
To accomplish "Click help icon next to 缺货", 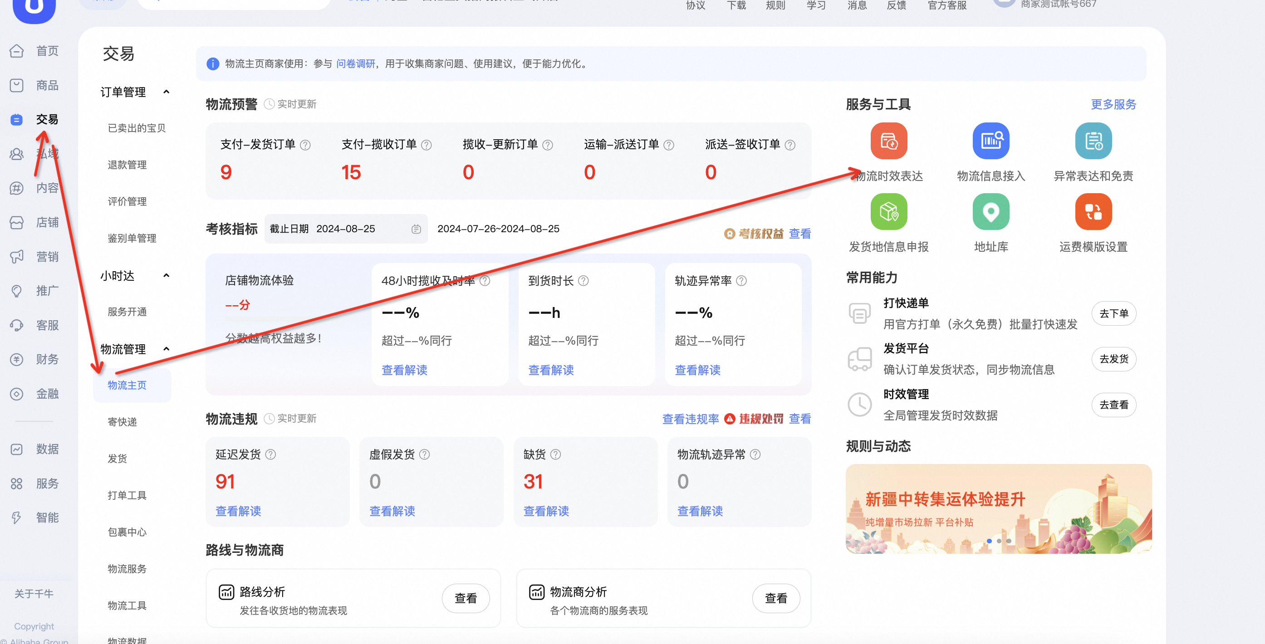I will point(555,454).
